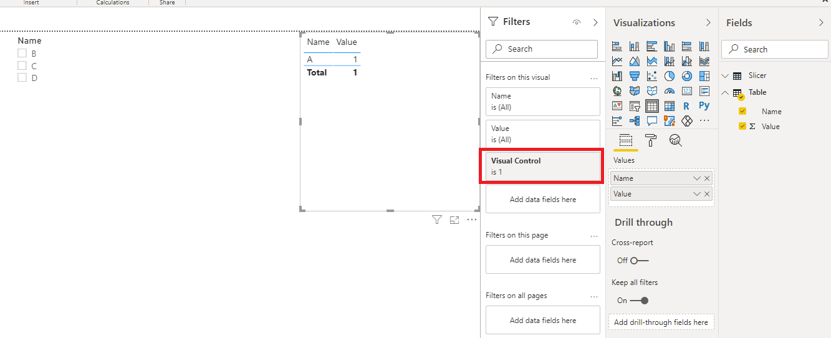Check the B option in Name slicer
This screenshot has width=831, height=338.
click(x=22, y=54)
